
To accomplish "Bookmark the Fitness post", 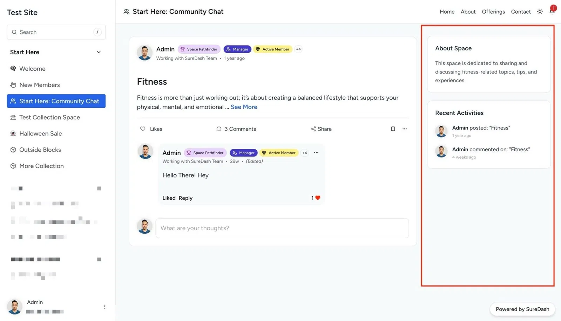I will 393,129.
